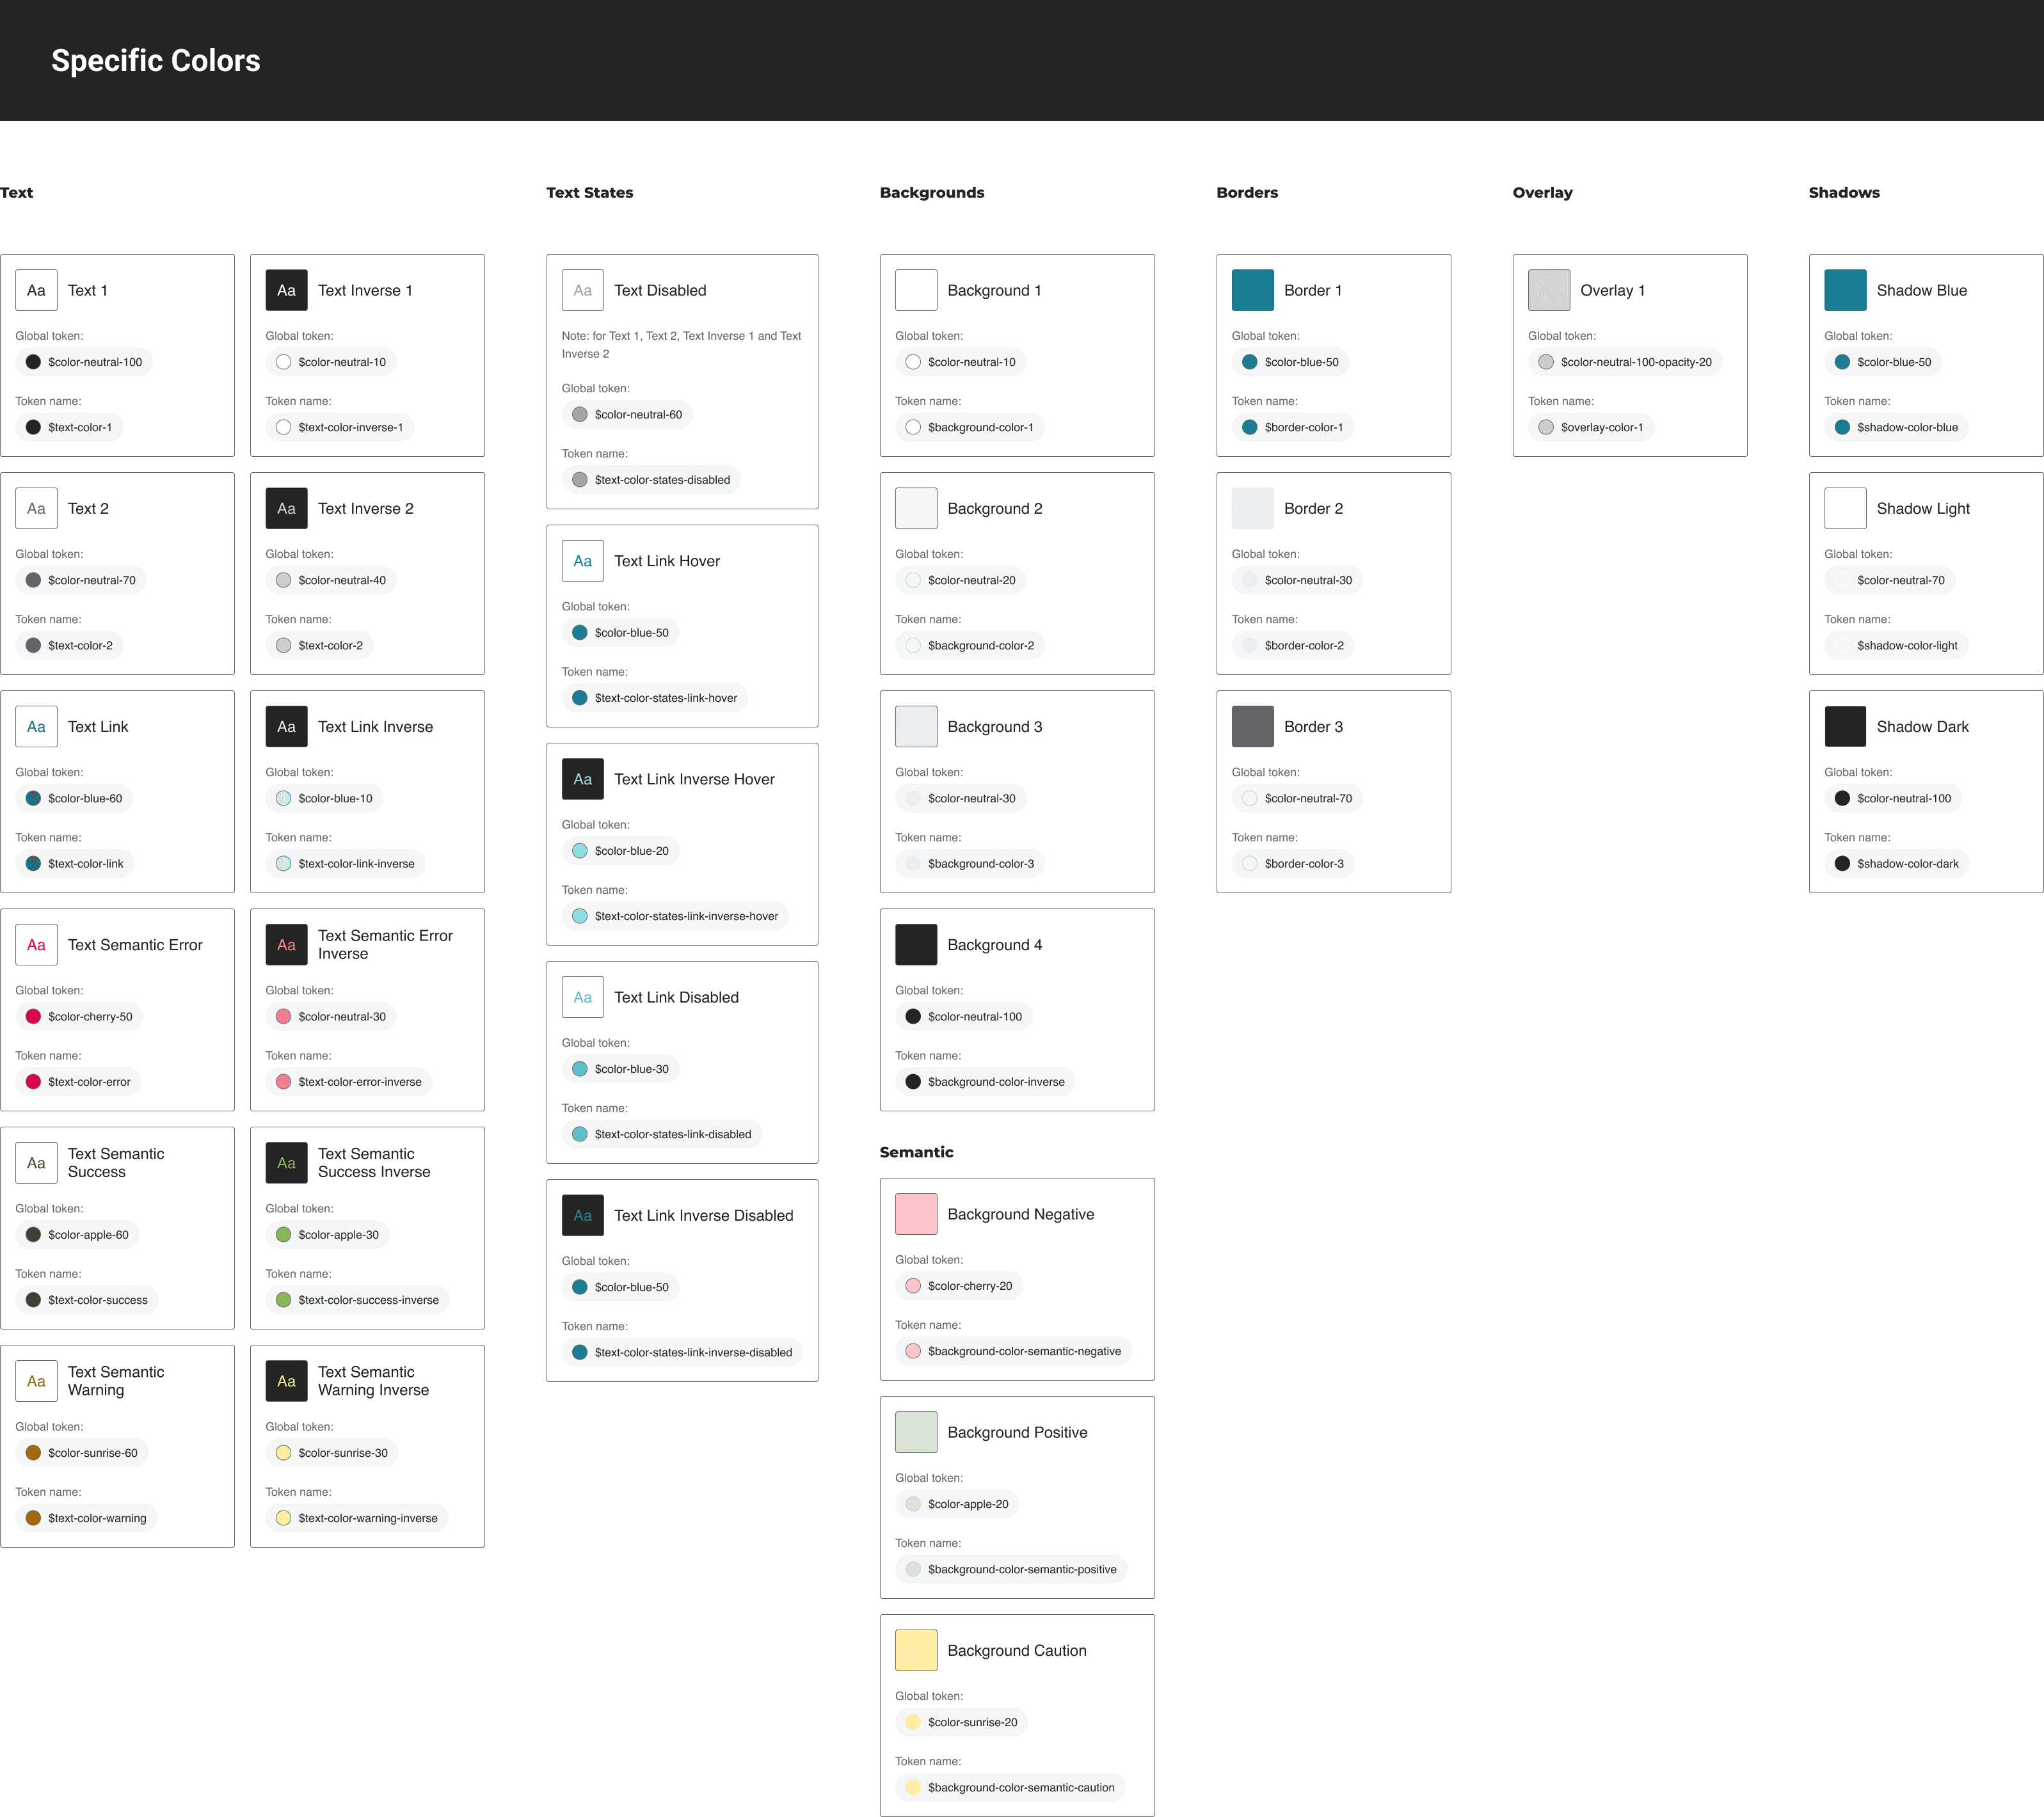Pick the Background 3 color swatch

(x=916, y=727)
